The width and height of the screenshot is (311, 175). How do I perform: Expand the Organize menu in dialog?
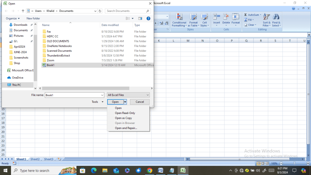pos(13,19)
